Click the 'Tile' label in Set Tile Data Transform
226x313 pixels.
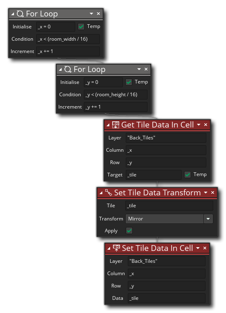[111, 206]
